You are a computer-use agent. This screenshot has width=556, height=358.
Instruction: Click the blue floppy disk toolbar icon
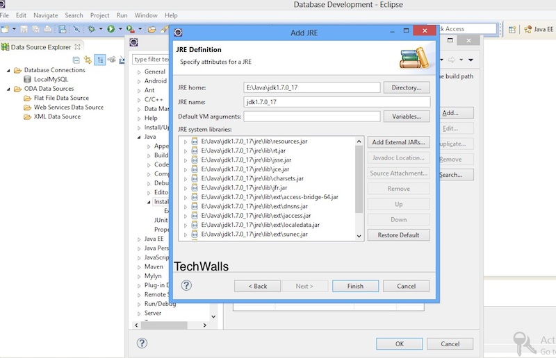point(63,29)
